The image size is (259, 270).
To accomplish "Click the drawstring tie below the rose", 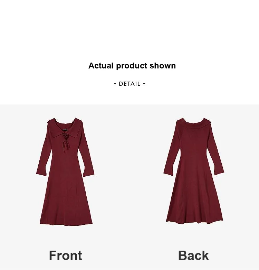I will 66,146.
